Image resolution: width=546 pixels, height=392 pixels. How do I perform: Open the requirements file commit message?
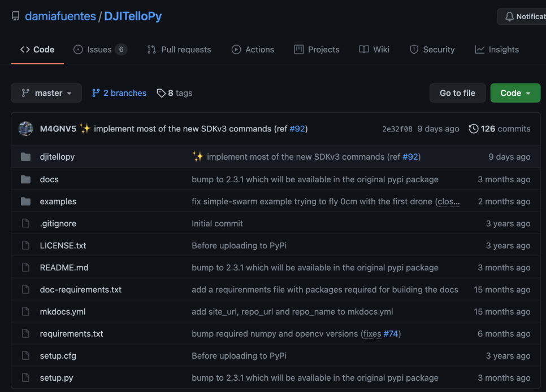tap(325, 290)
